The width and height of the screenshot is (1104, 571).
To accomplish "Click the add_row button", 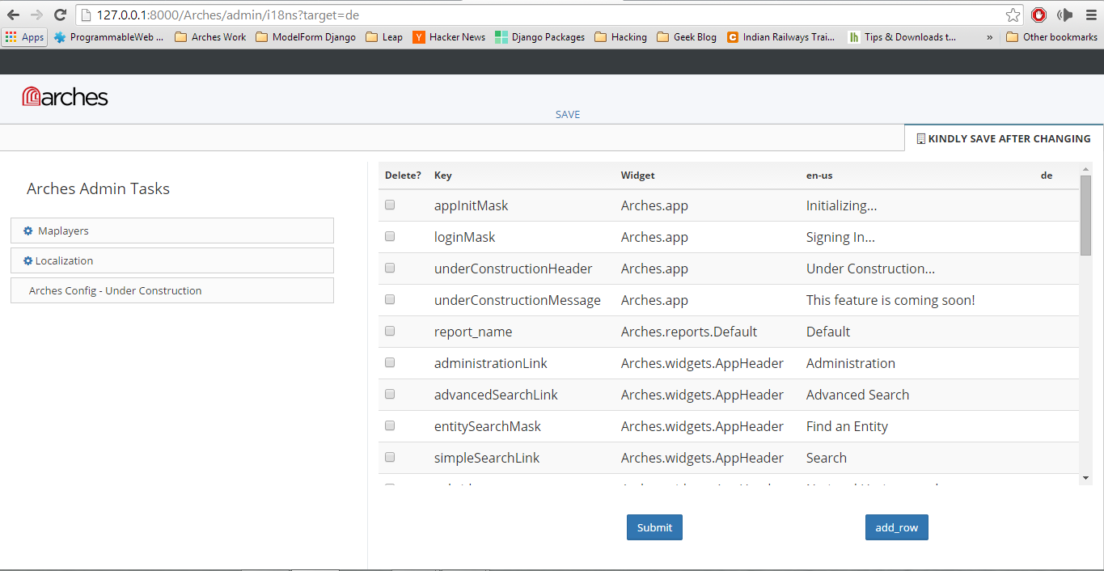I will pyautogui.click(x=897, y=527).
